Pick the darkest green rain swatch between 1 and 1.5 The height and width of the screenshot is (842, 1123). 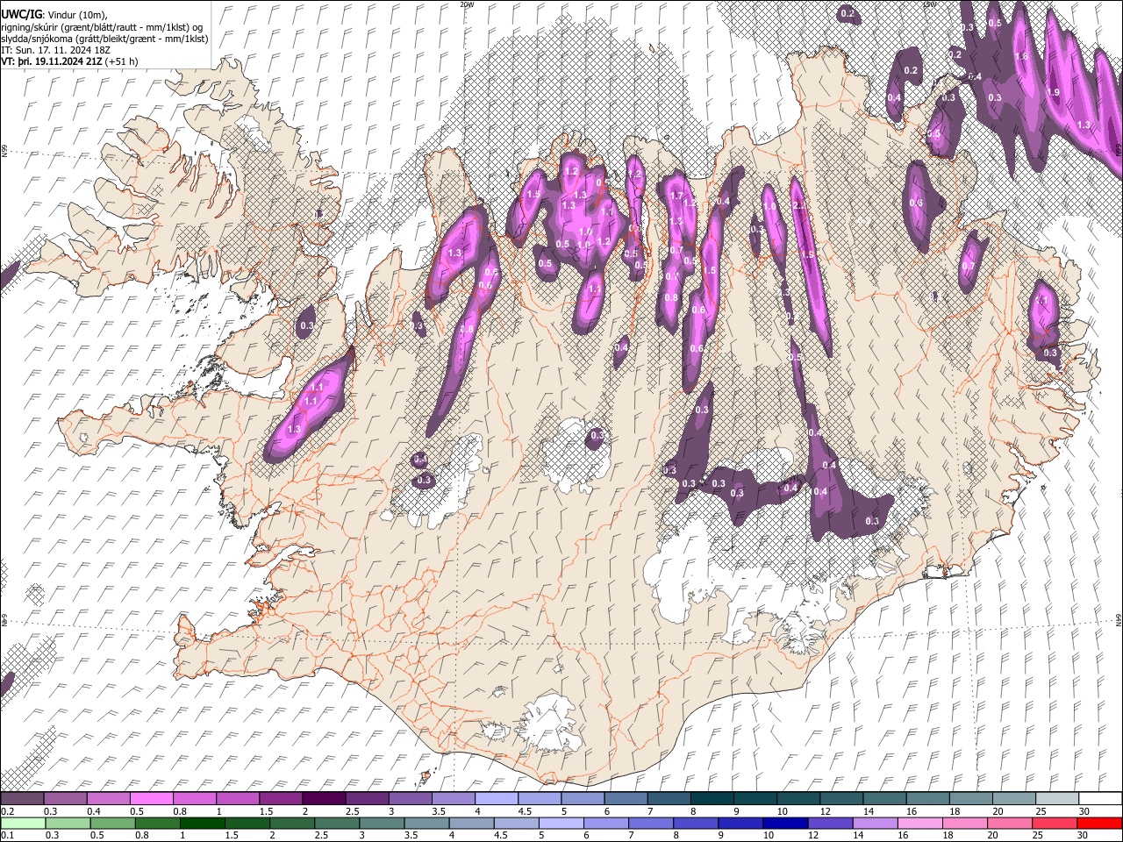coord(202,823)
